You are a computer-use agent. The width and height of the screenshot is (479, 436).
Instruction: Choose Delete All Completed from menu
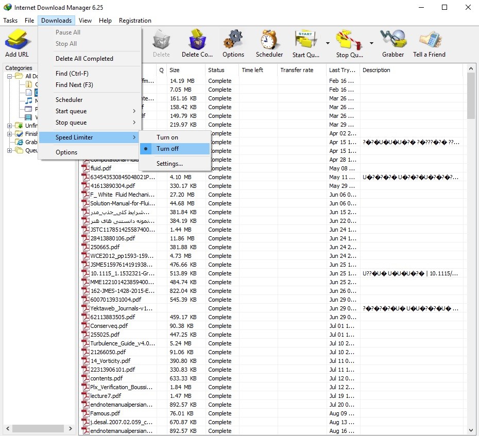[x=84, y=59]
